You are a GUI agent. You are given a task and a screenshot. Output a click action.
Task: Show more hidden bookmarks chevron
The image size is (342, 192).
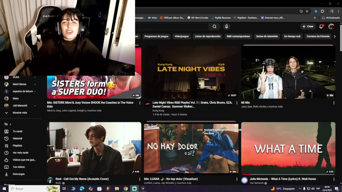tap(315, 18)
